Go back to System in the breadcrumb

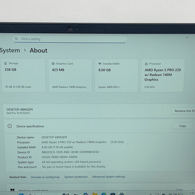point(10,51)
